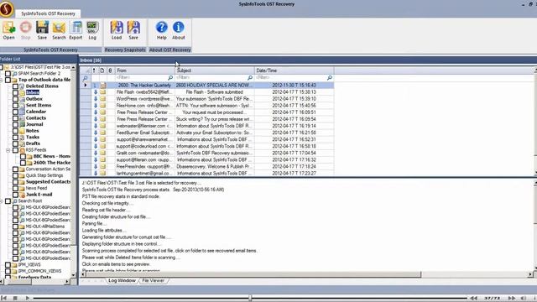Click the Inbox folder icon in tree
Image resolution: width=537 pixels, height=302 pixels.
point(23,92)
